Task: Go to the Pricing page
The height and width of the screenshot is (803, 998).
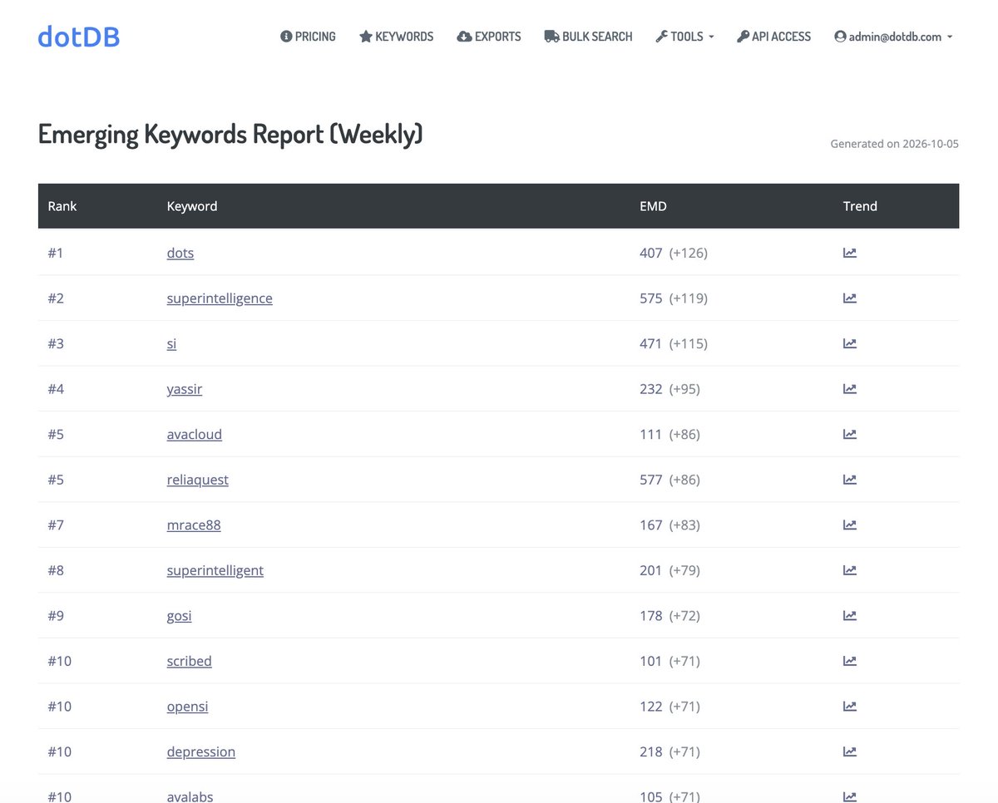Action: tap(308, 37)
